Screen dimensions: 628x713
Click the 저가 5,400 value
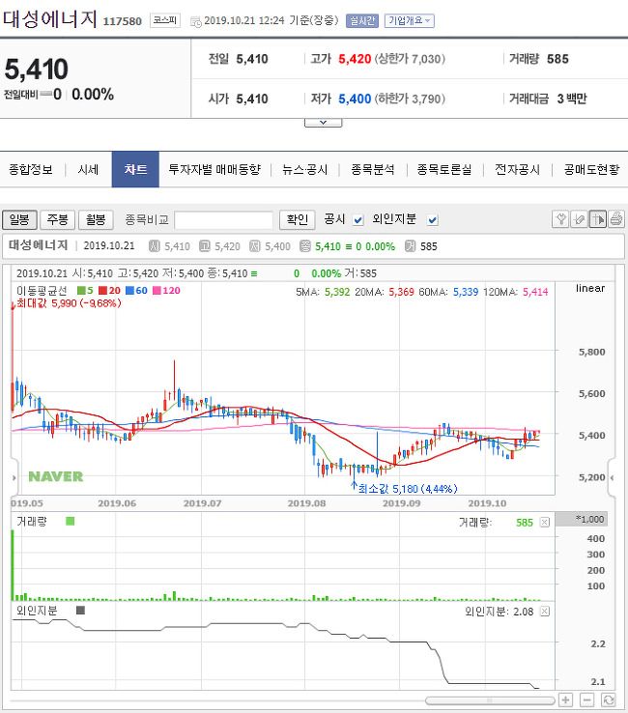click(355, 100)
